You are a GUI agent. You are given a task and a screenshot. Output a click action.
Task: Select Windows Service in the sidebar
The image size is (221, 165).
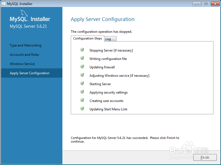22,64
